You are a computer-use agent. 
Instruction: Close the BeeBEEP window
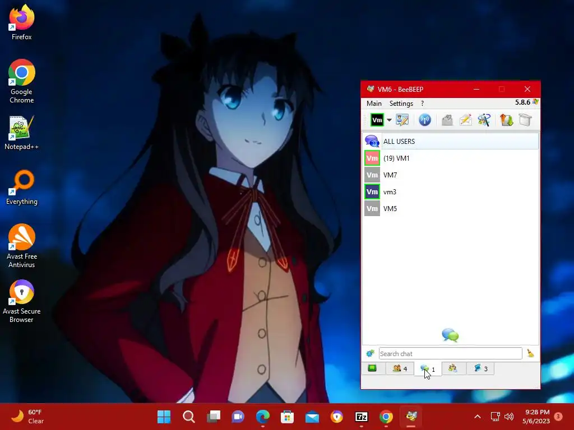pos(527,89)
